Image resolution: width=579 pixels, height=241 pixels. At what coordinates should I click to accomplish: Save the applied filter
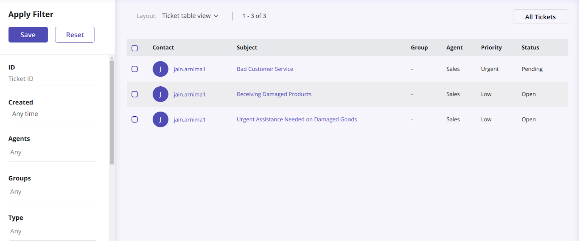pos(28,35)
